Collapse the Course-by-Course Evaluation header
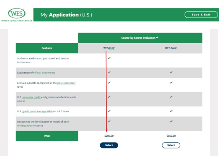219x156 pixels. click(x=140, y=38)
